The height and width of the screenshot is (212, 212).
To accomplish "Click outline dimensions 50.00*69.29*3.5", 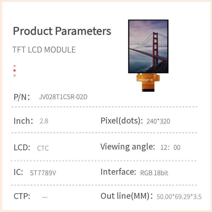I will click(179, 197).
